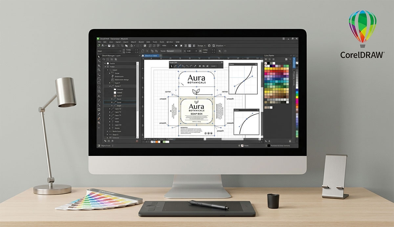The width and height of the screenshot is (394, 227).
Task: Set landscape page orientation in the property bar
Action: (x=147, y=51)
